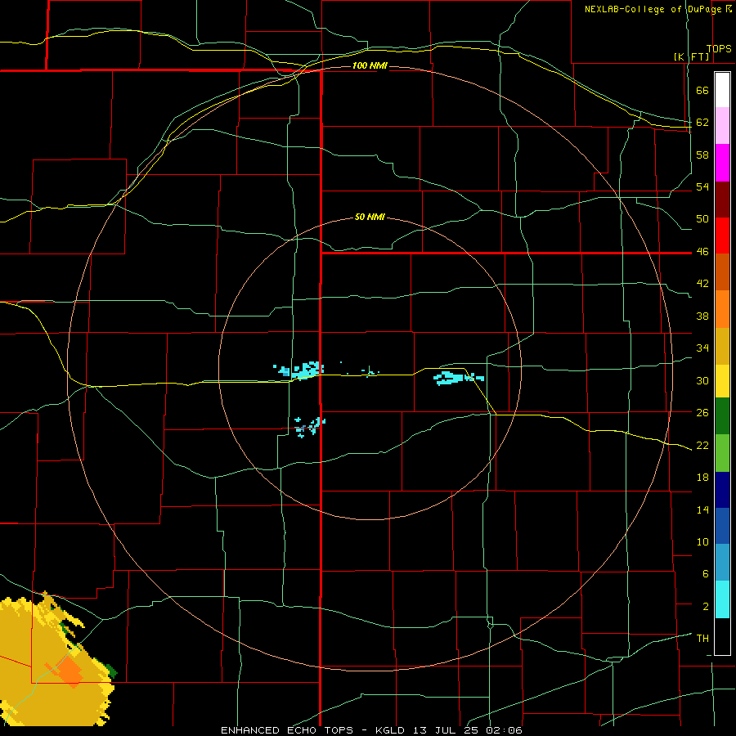This screenshot has width=736, height=736.
Task: Click the "30" legend value
Action: point(702,380)
